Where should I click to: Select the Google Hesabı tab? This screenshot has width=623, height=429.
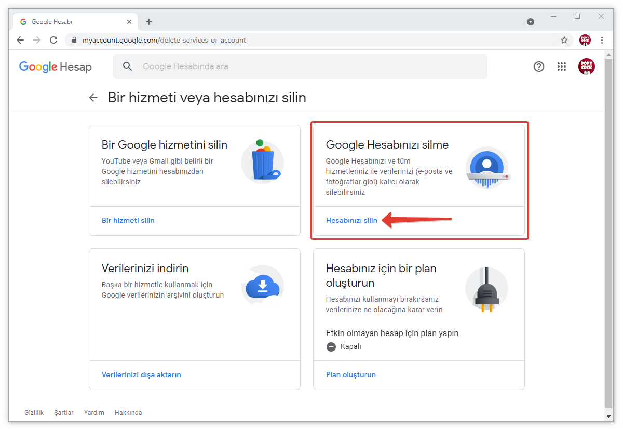76,22
